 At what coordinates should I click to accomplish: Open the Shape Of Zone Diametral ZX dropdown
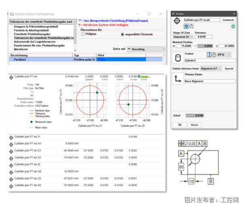click(182, 36)
